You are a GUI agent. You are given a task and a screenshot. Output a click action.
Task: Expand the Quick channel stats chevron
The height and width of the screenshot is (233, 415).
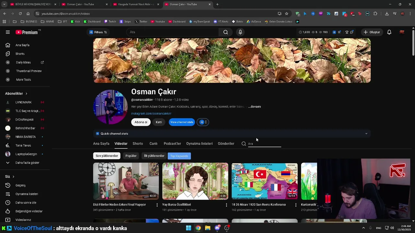pos(366,134)
